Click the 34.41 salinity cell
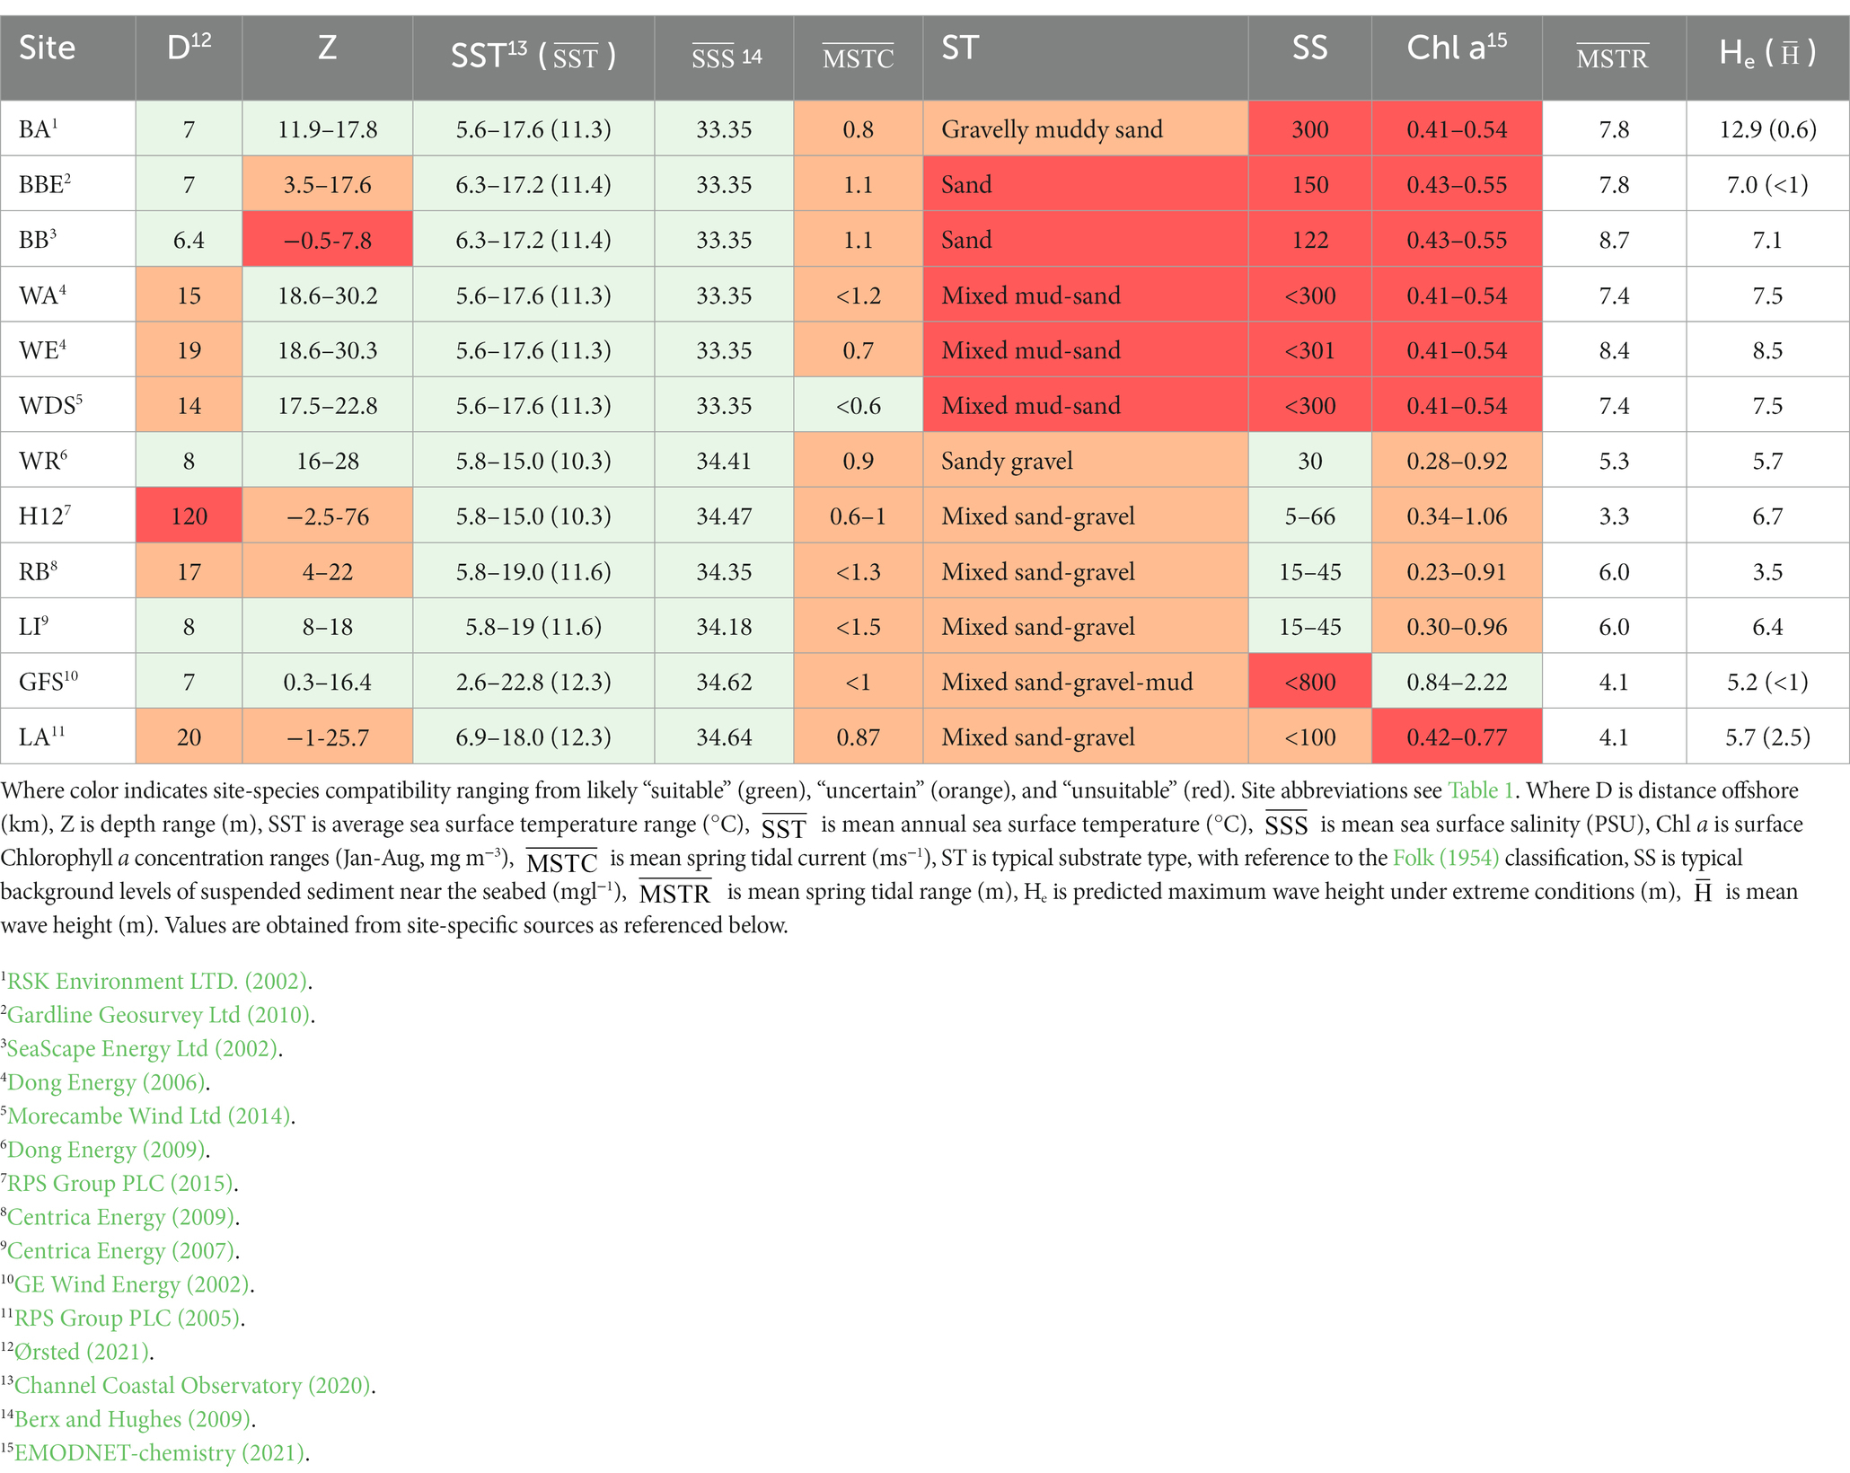Image resolution: width=1850 pixels, height=1473 pixels. point(724,460)
